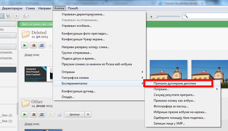Click the save disk icon in Other folder

click(59, 114)
